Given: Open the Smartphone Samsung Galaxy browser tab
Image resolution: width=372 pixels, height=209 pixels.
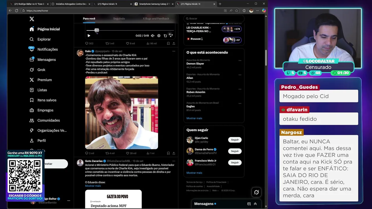Looking at the screenshot, I should (154, 4).
